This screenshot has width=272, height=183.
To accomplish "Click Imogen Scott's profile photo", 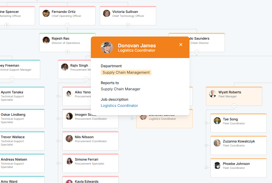I will click(69, 116).
